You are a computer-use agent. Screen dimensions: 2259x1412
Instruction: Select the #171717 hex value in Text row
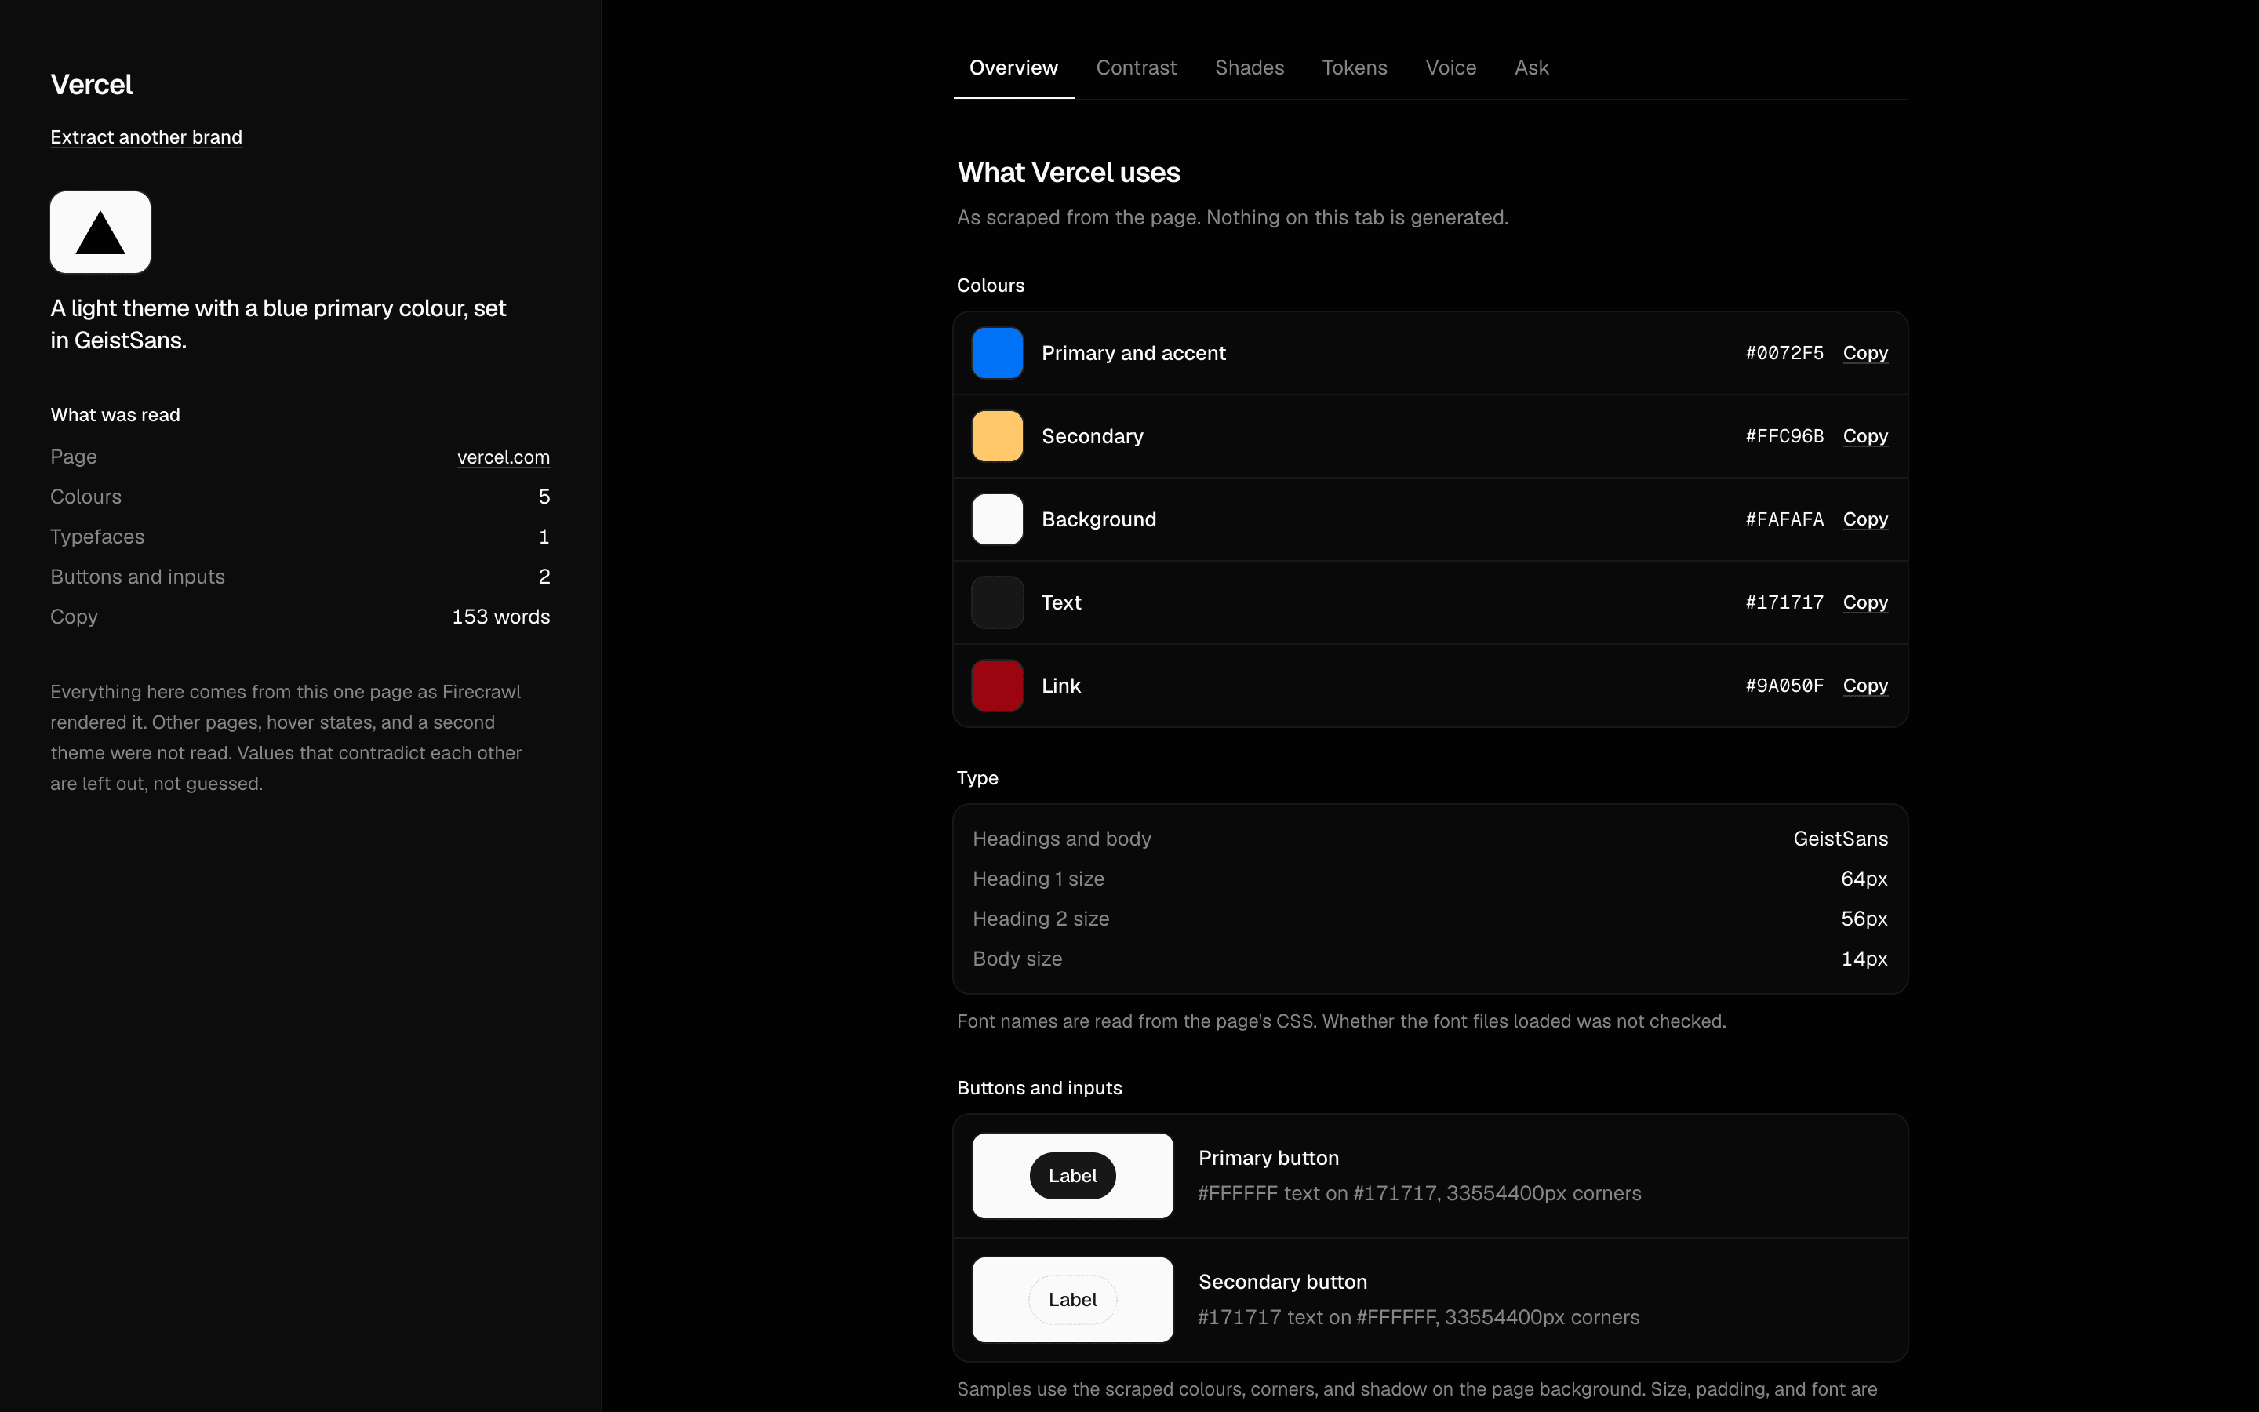(x=1784, y=602)
